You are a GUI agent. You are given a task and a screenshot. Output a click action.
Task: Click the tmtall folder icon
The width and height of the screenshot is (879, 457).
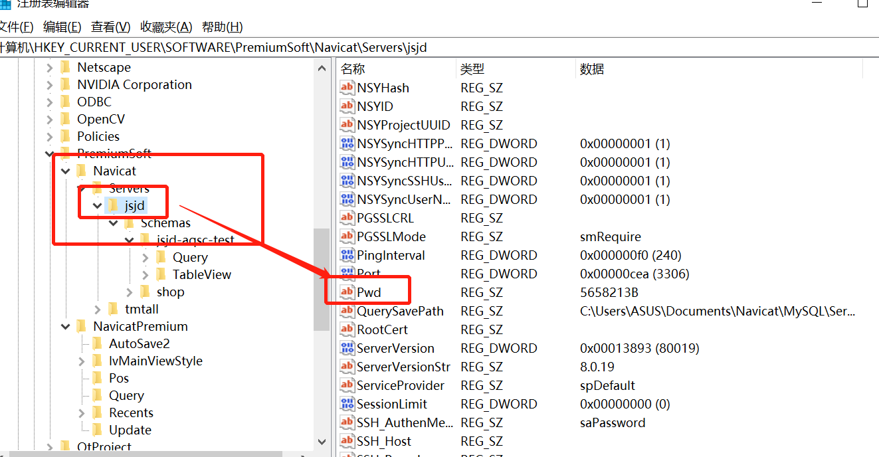click(x=113, y=309)
